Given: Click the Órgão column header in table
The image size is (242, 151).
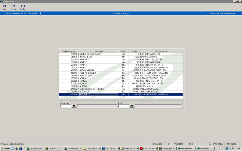Looking at the screenshot, I should (134, 52).
